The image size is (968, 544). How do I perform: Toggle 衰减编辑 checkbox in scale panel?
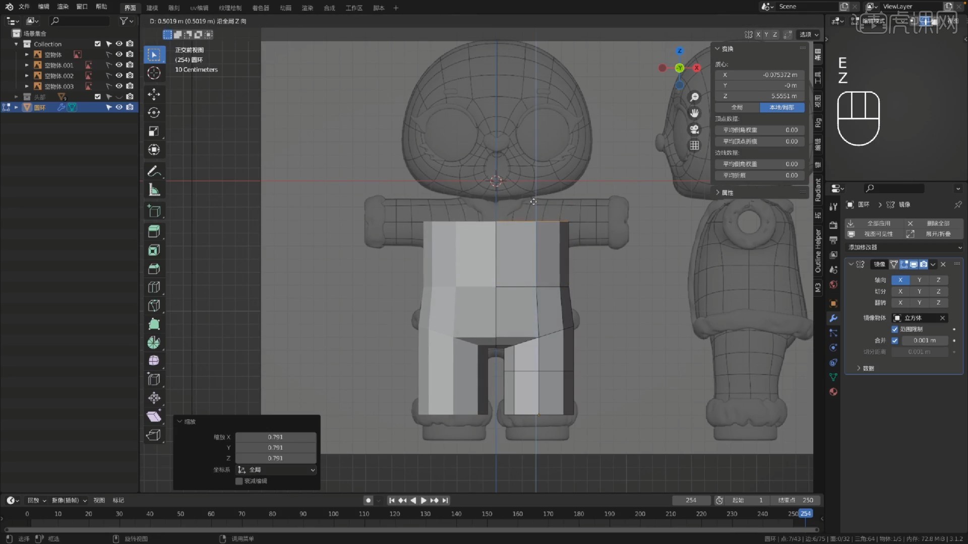pyautogui.click(x=239, y=481)
